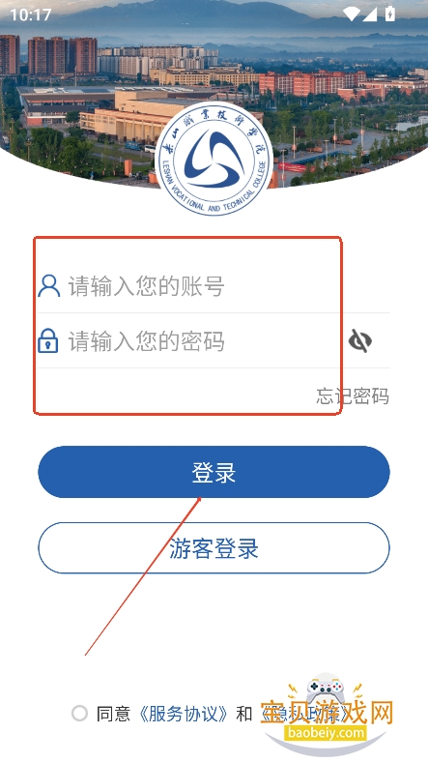Click the 宝贝游戏网 watermark text
The height and width of the screenshot is (762, 428).
click(x=327, y=714)
